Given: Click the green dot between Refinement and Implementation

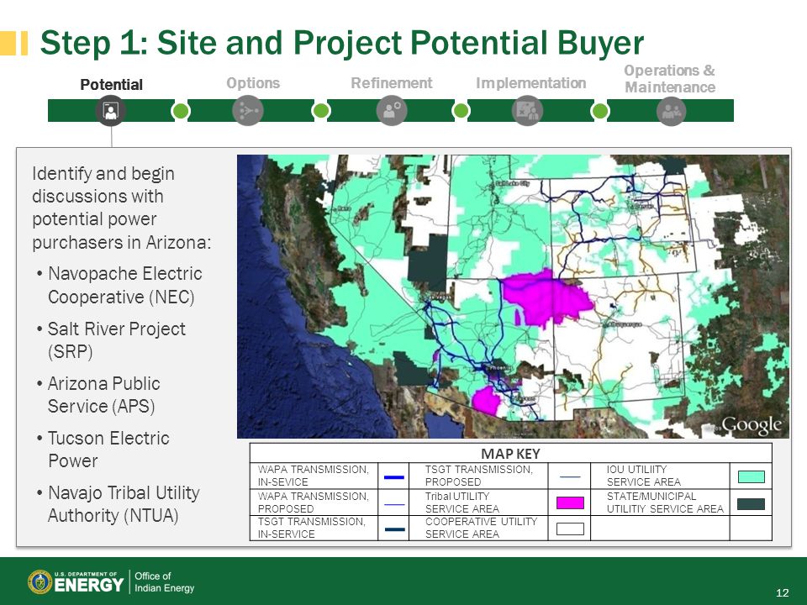Looking at the screenshot, I should click(x=461, y=111).
